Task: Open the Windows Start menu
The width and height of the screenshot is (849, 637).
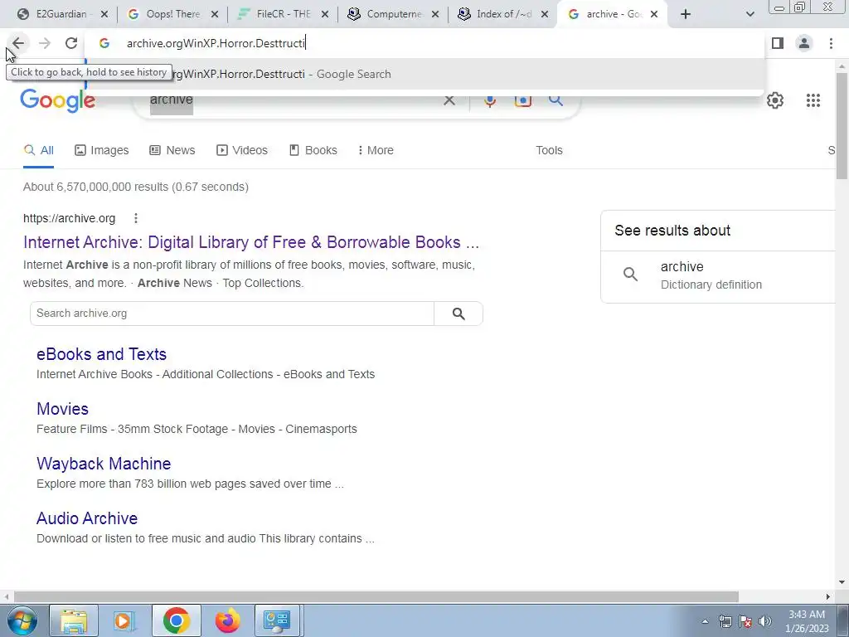Action: (x=22, y=620)
